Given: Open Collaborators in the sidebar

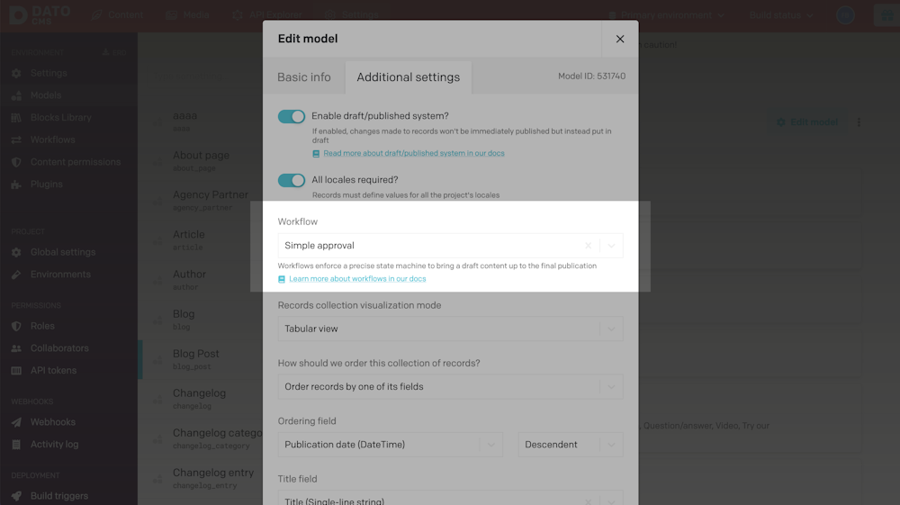Looking at the screenshot, I should pos(59,348).
